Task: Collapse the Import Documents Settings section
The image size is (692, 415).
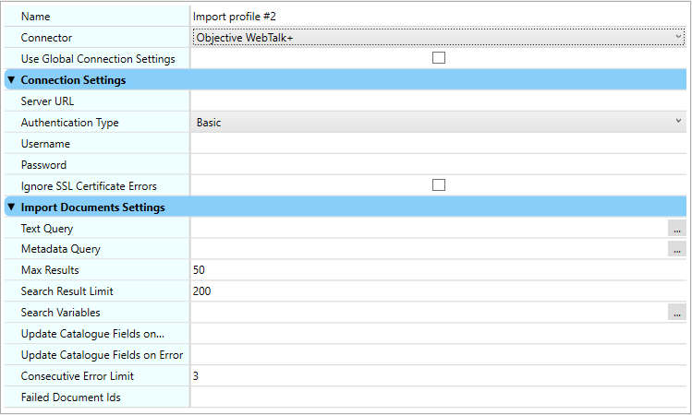Action: pyautogui.click(x=11, y=207)
